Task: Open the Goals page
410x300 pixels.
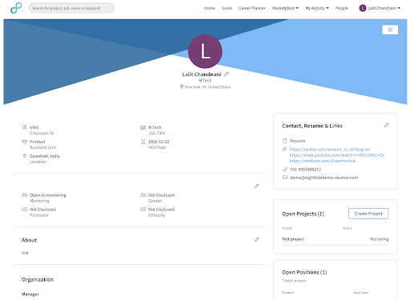Action: click(227, 8)
